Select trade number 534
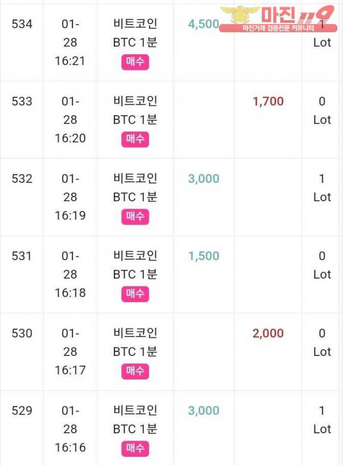Viewport: 343px width, 466px height. point(22,24)
